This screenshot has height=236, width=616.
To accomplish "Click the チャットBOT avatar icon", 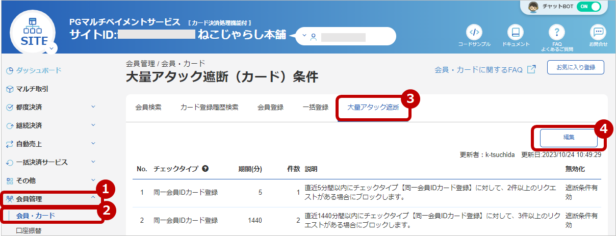I will pos(534,7).
